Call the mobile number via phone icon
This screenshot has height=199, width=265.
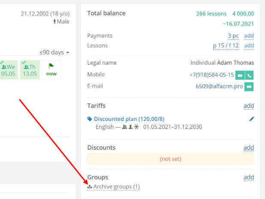point(249,75)
